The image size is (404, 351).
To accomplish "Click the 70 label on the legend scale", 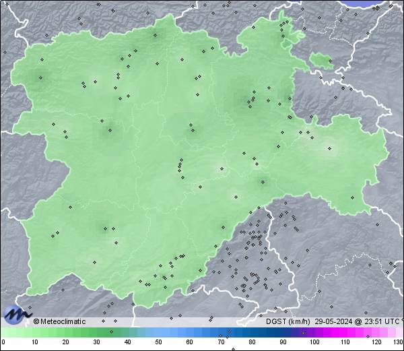I will (x=221, y=343).
